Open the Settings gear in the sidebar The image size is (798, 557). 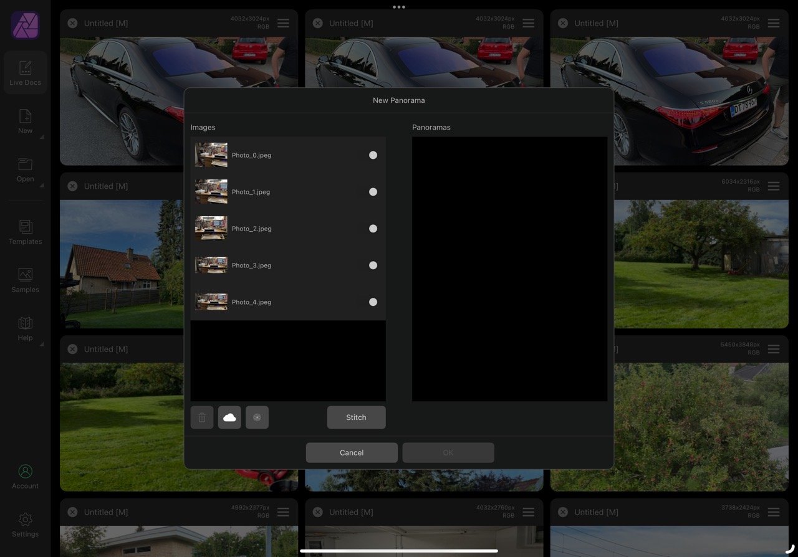pyautogui.click(x=25, y=525)
